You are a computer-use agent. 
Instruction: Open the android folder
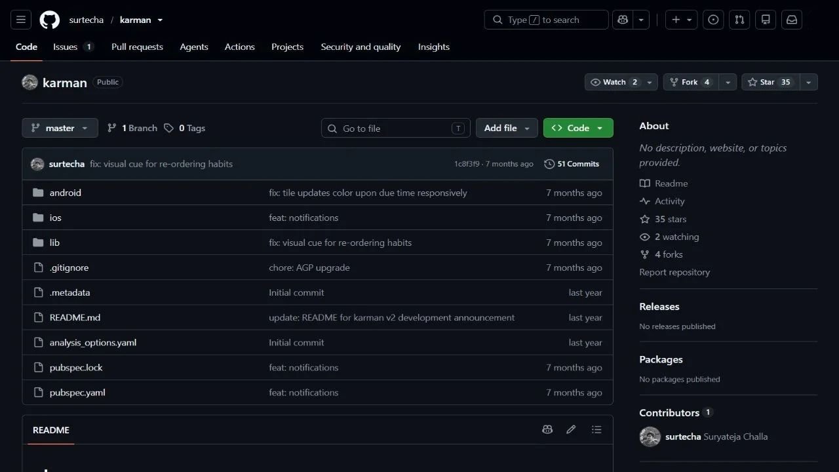pos(66,193)
